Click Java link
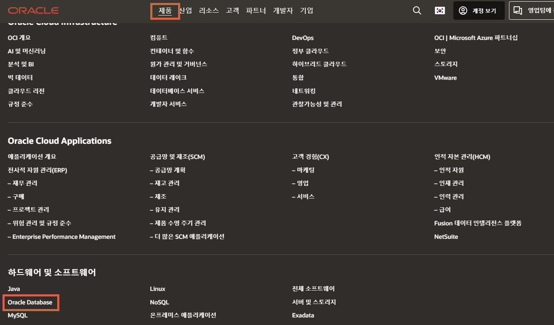The image size is (554, 325). [14, 289]
